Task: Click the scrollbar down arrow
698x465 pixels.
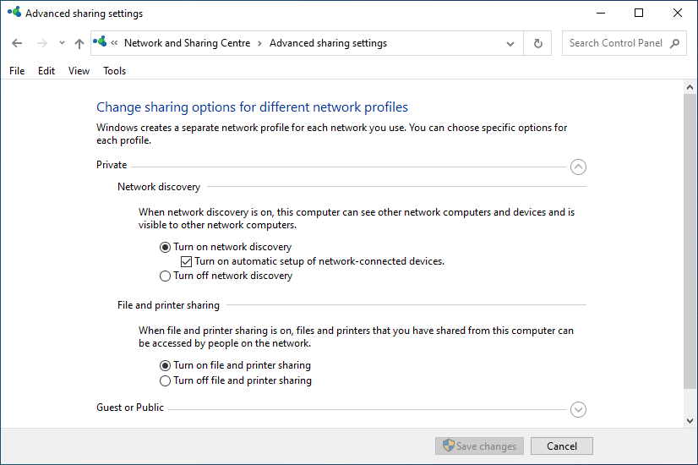Action: pyautogui.click(x=690, y=421)
